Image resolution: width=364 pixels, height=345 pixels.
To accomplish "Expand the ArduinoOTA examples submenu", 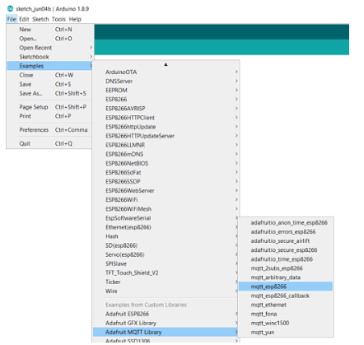I will click(166, 72).
